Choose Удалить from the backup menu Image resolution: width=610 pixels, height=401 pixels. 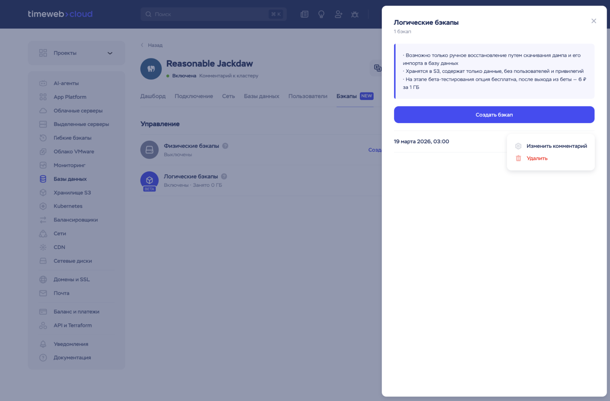(537, 158)
